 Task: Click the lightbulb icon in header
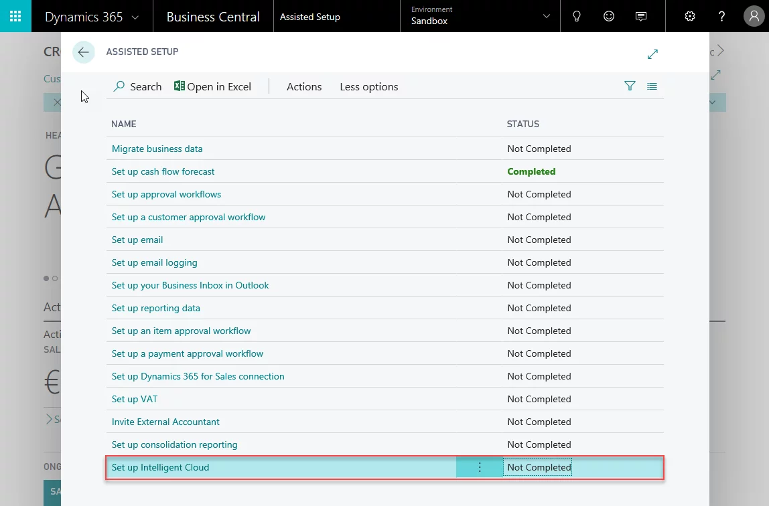[576, 16]
